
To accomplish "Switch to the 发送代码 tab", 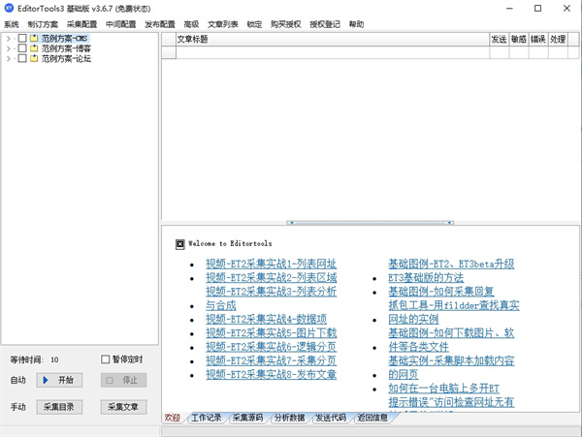I will coord(331,418).
